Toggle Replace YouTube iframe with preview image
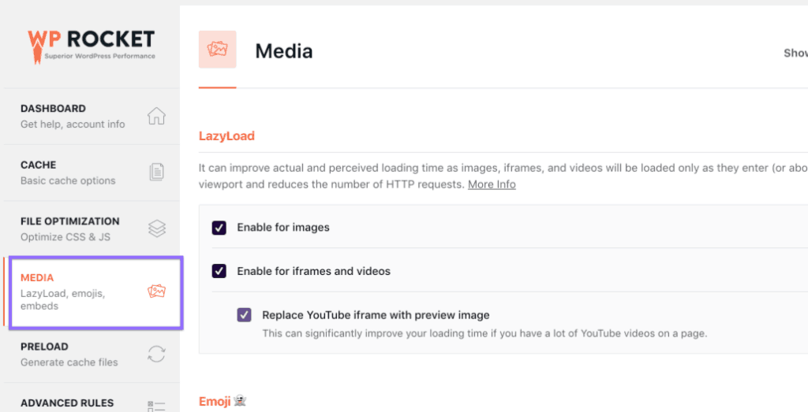This screenshot has height=412, width=808. (x=245, y=315)
